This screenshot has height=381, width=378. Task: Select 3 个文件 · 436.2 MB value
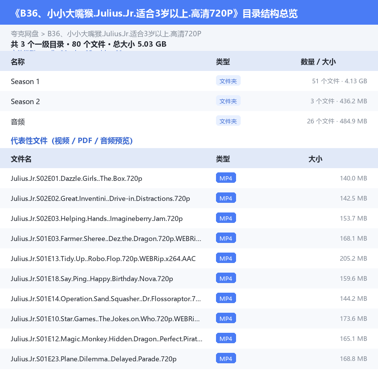click(339, 101)
